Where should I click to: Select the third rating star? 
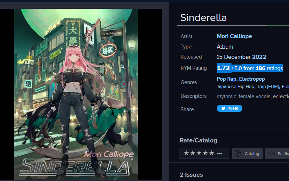tap(199, 153)
